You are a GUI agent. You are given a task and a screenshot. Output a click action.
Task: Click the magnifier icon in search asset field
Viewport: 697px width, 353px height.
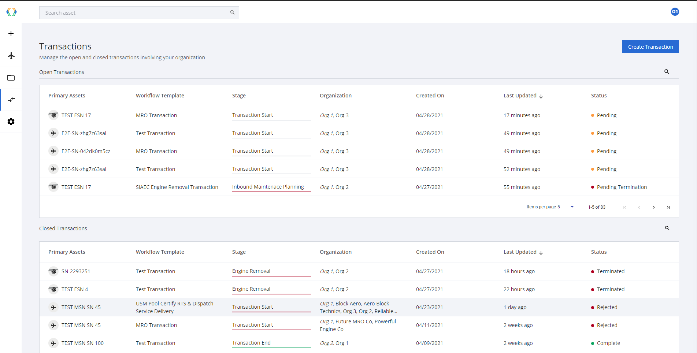[232, 12]
